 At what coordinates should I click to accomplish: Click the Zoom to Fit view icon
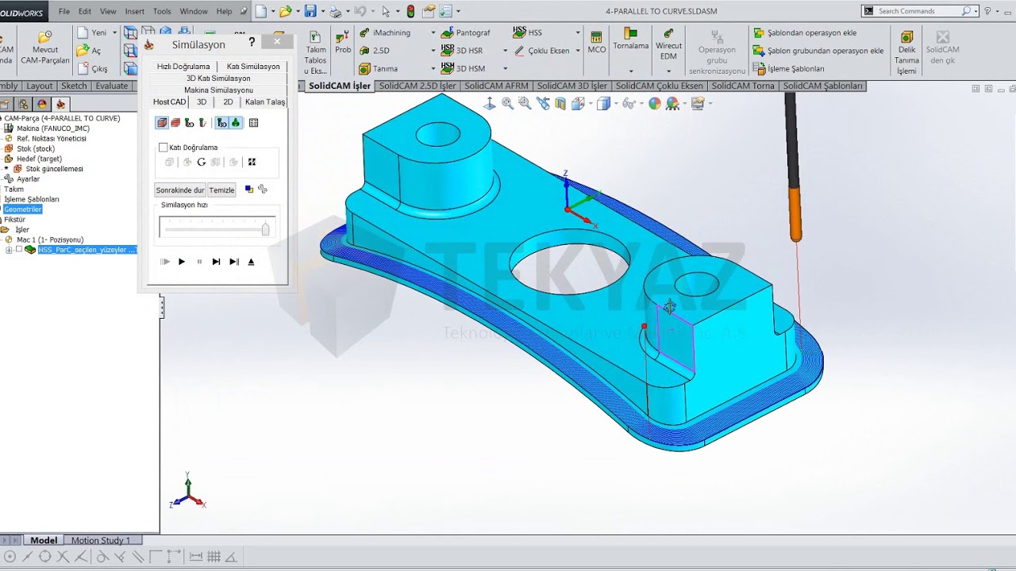point(507,103)
